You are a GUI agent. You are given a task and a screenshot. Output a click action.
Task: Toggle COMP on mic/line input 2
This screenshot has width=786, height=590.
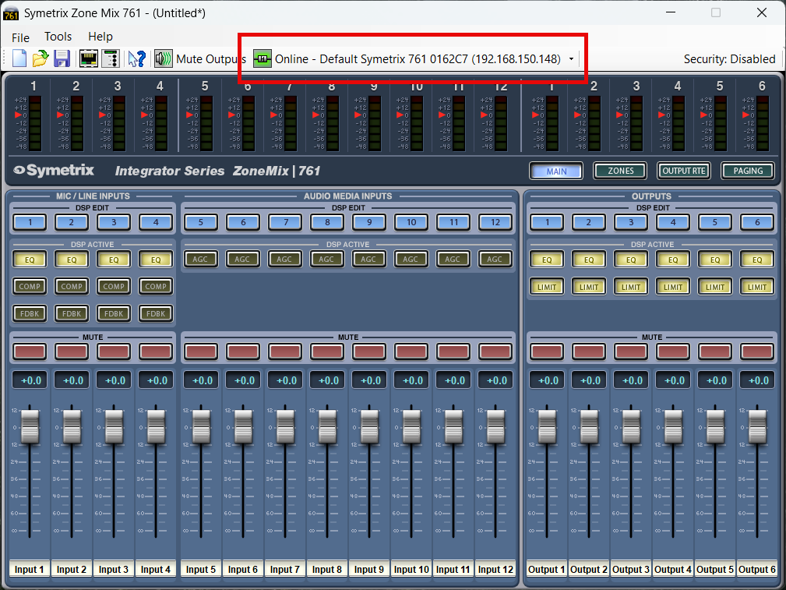point(72,287)
